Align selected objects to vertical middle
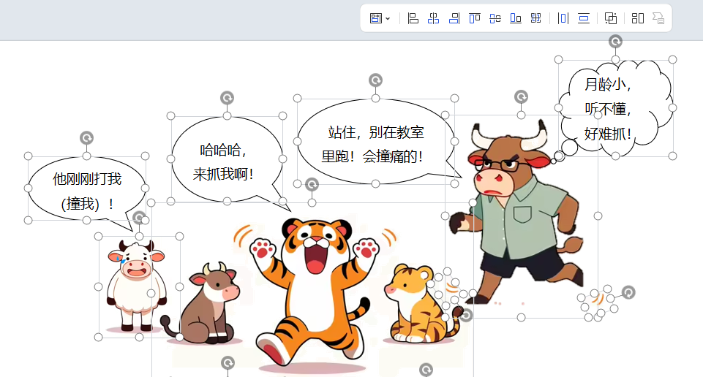 (495, 18)
